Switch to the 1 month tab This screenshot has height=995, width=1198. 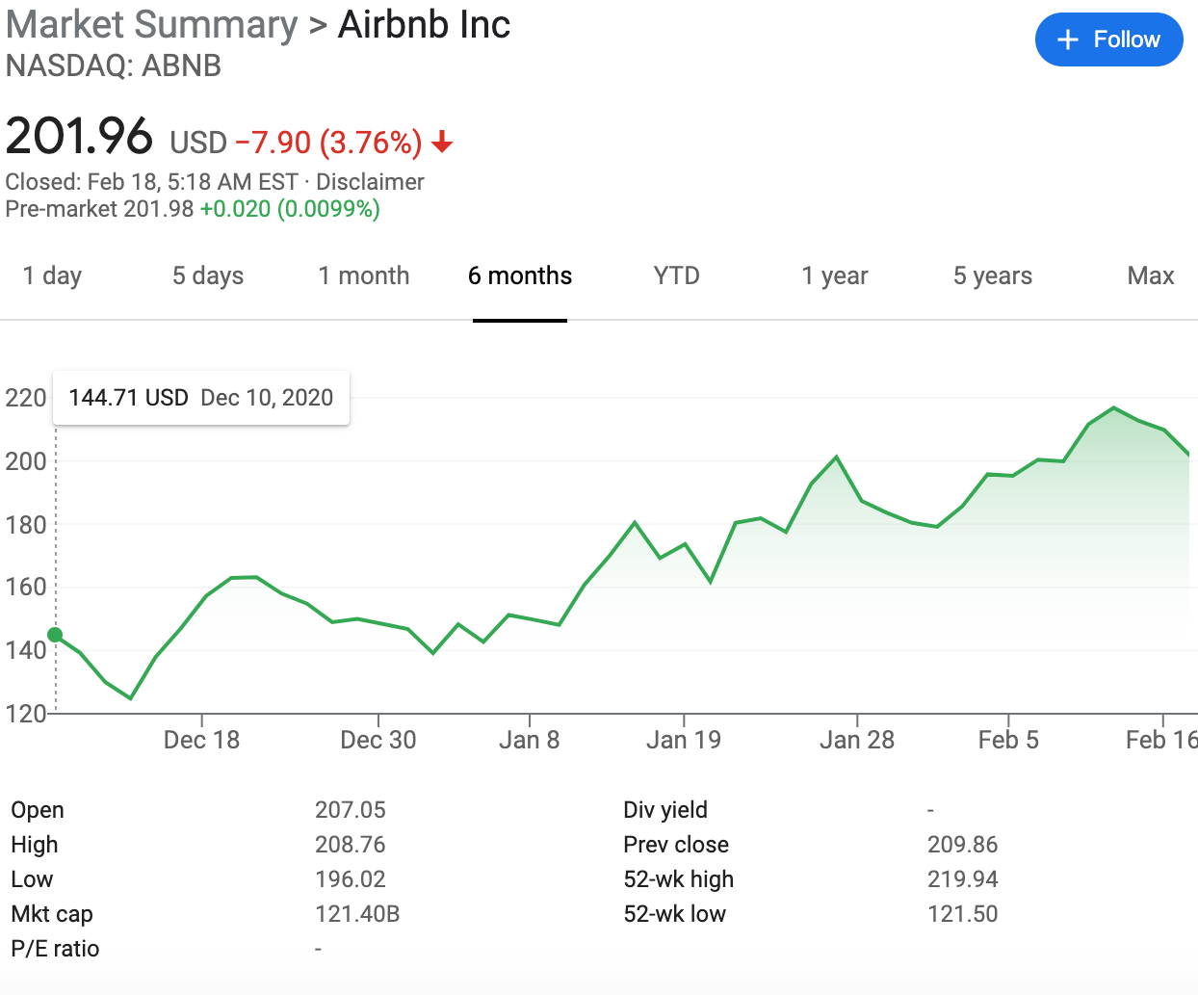coord(364,276)
